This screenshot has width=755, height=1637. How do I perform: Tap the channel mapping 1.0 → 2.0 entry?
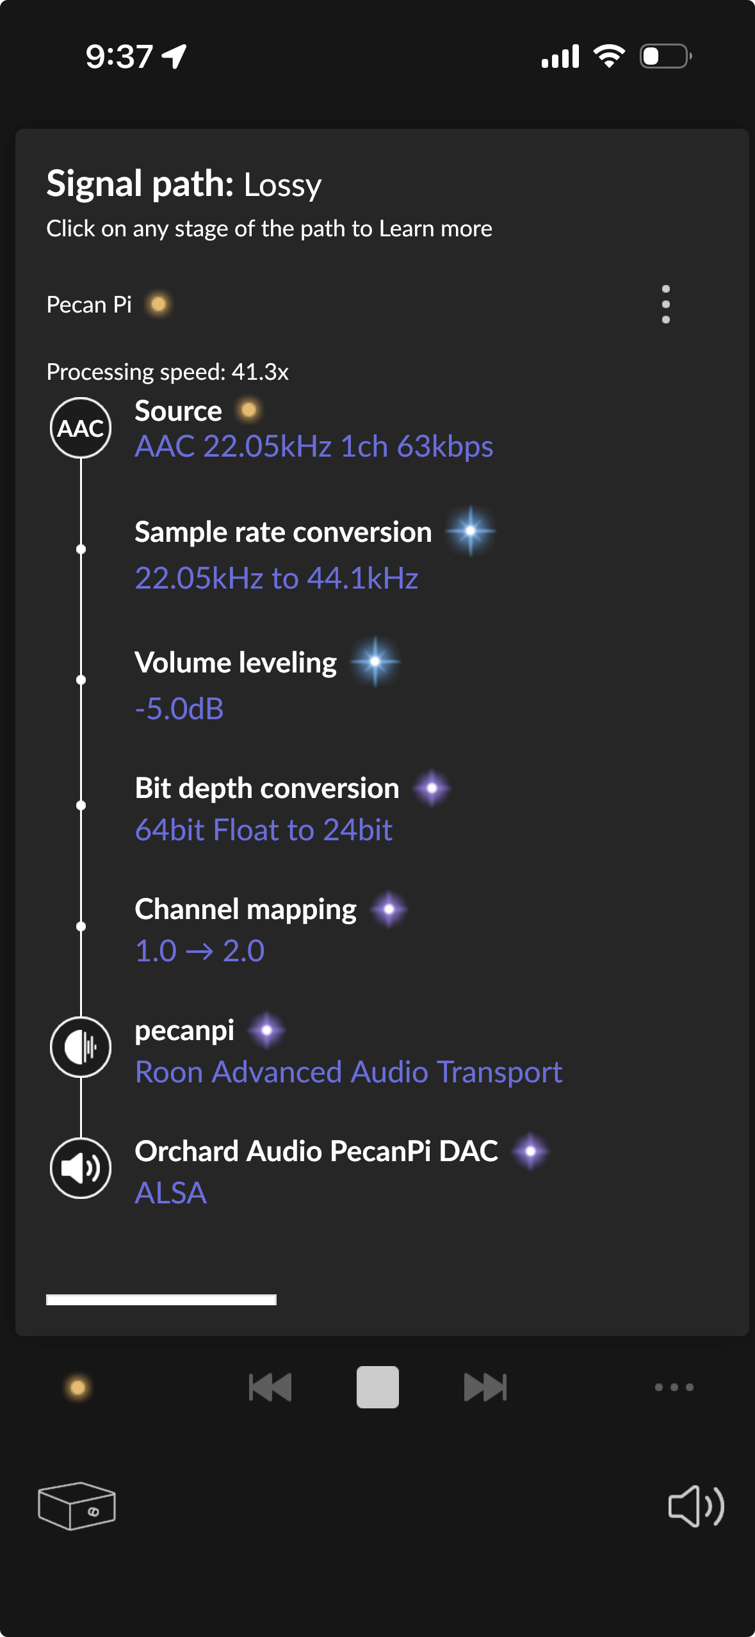pyautogui.click(x=200, y=951)
